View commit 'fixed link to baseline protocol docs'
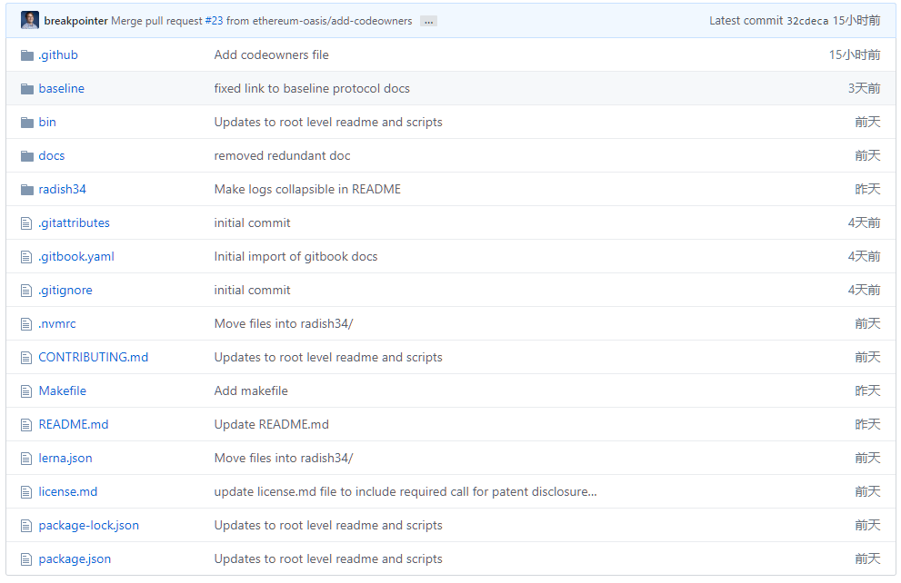This screenshot has height=583, width=901. [x=312, y=89]
